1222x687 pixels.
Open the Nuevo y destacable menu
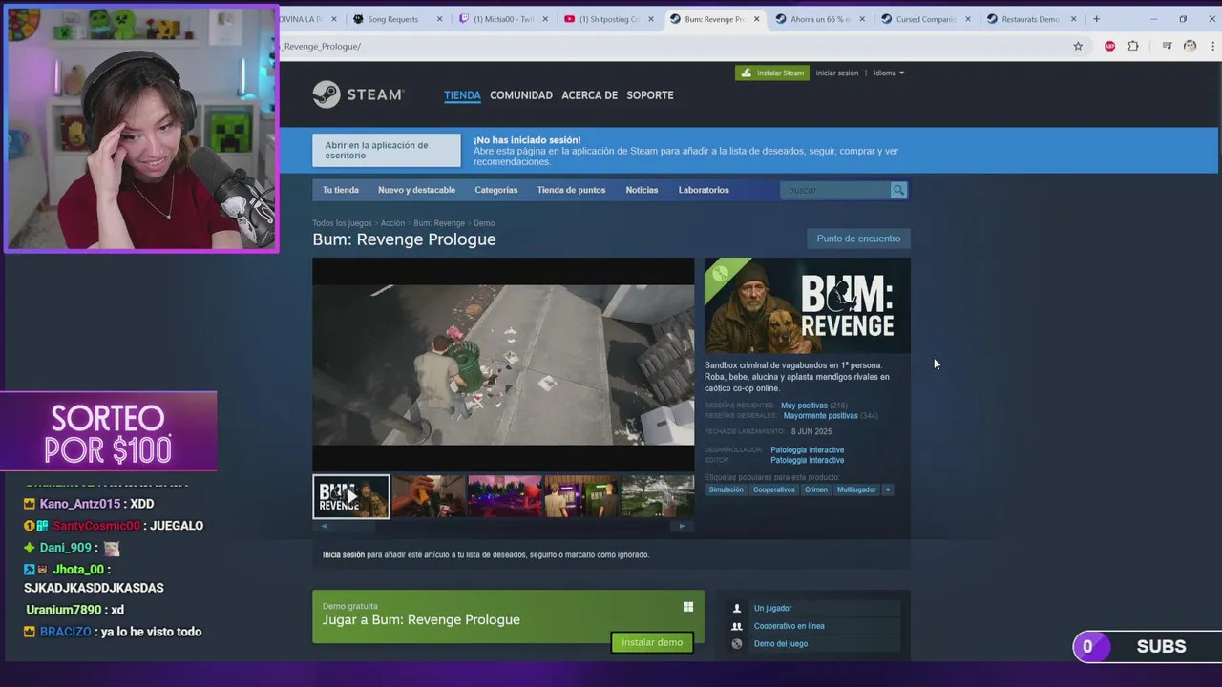click(416, 190)
